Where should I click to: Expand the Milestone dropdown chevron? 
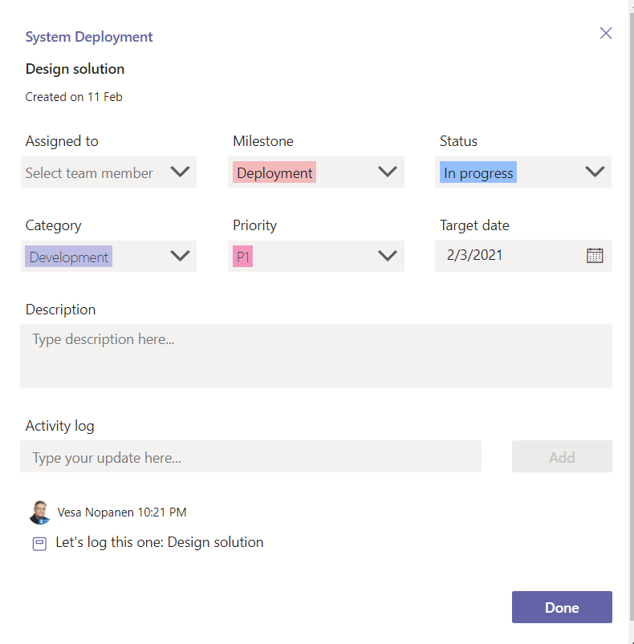tap(388, 172)
